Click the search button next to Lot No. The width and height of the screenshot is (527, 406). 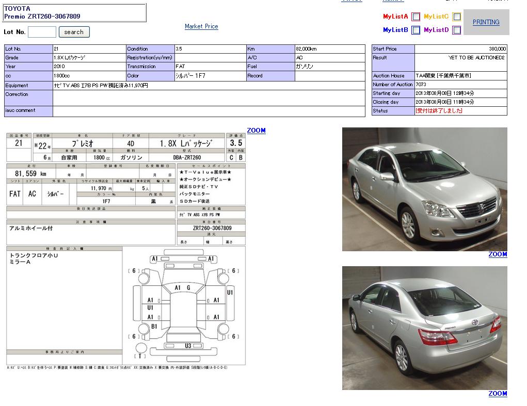(x=74, y=32)
